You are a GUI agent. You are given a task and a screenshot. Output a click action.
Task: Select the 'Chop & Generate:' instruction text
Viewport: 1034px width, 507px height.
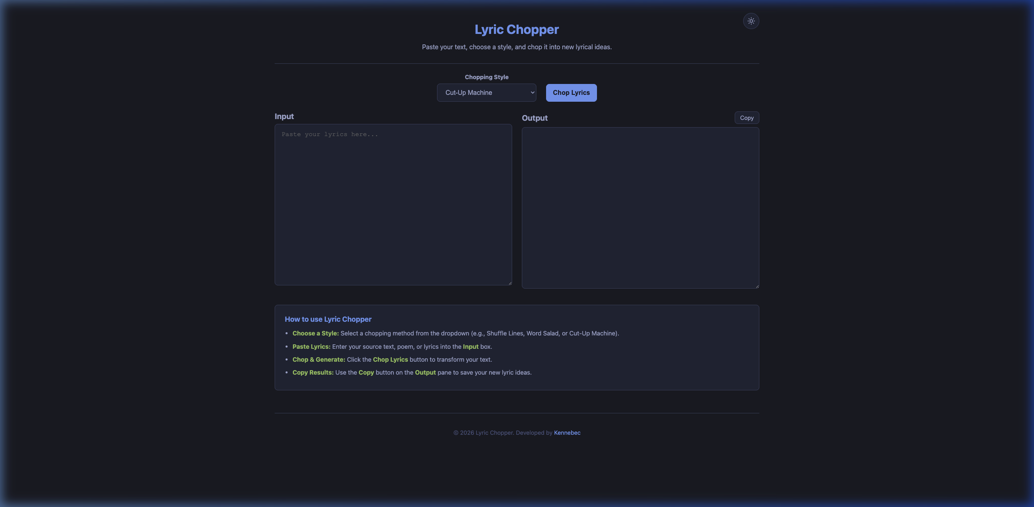point(319,360)
